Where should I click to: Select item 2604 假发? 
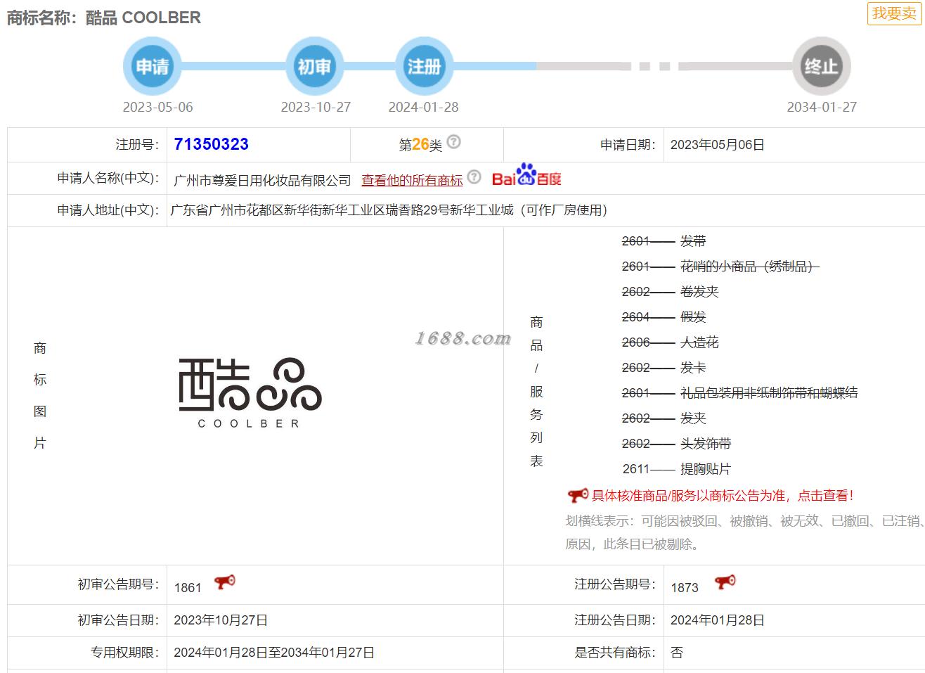[x=664, y=317]
